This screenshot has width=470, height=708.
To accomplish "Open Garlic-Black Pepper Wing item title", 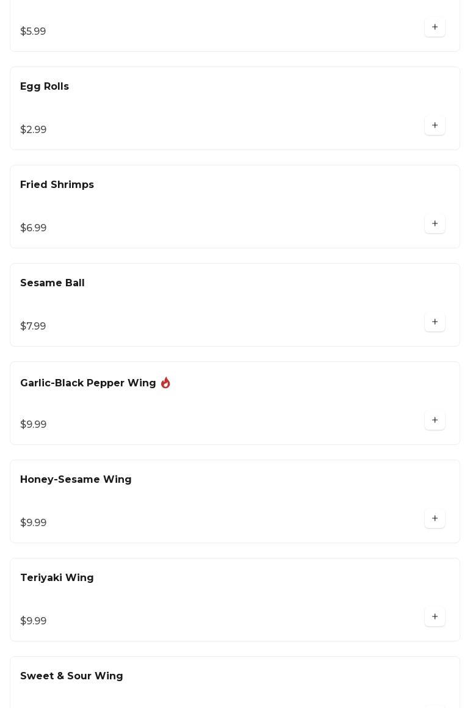I will point(88,383).
